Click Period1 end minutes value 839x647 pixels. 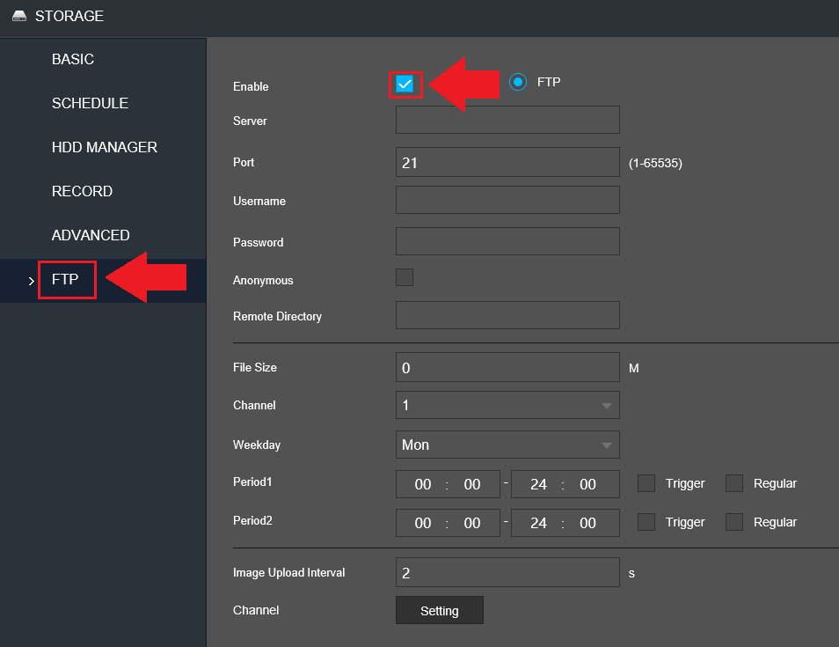coord(587,484)
